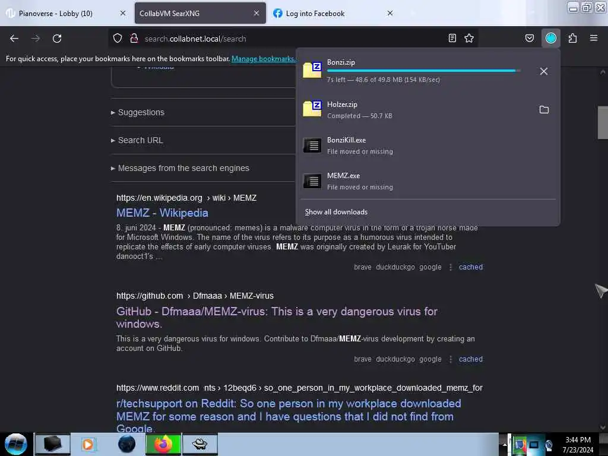The height and width of the screenshot is (456, 608).
Task: Close the CollabVM SearXNG tab
Action: [x=256, y=13]
